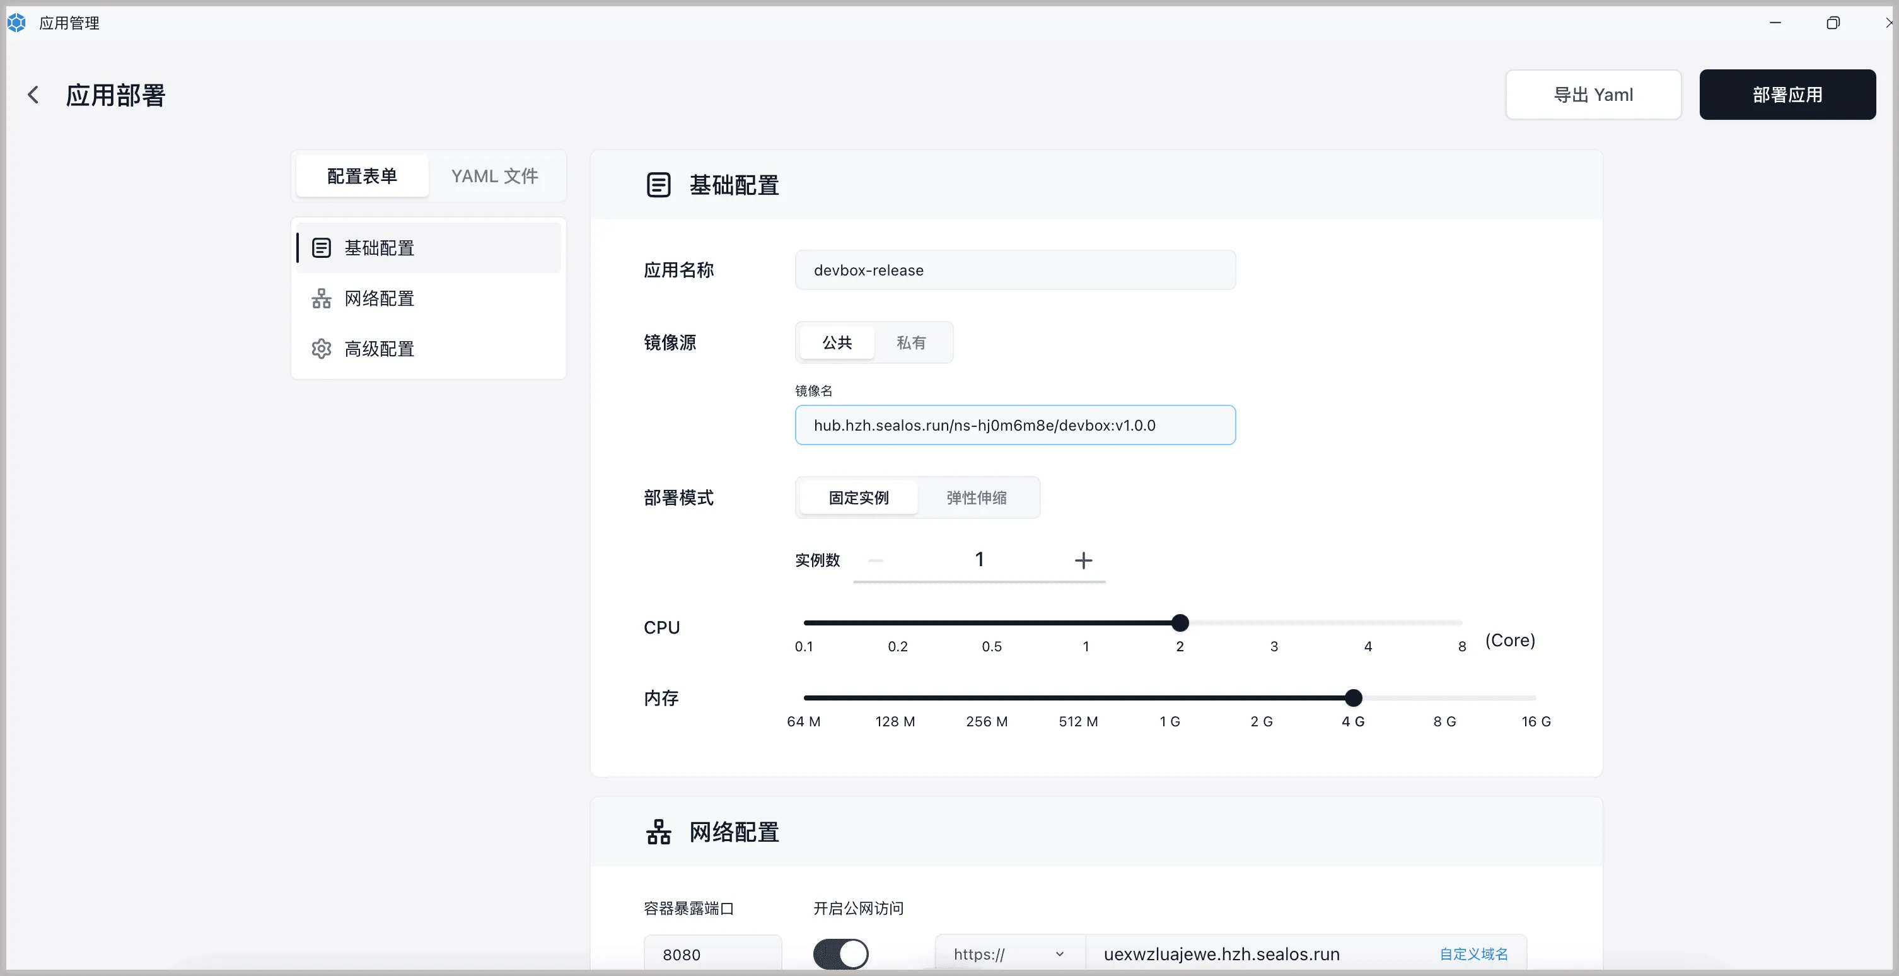
Task: Click the 网络配置 network icon in sidebar
Action: pyautogui.click(x=322, y=299)
